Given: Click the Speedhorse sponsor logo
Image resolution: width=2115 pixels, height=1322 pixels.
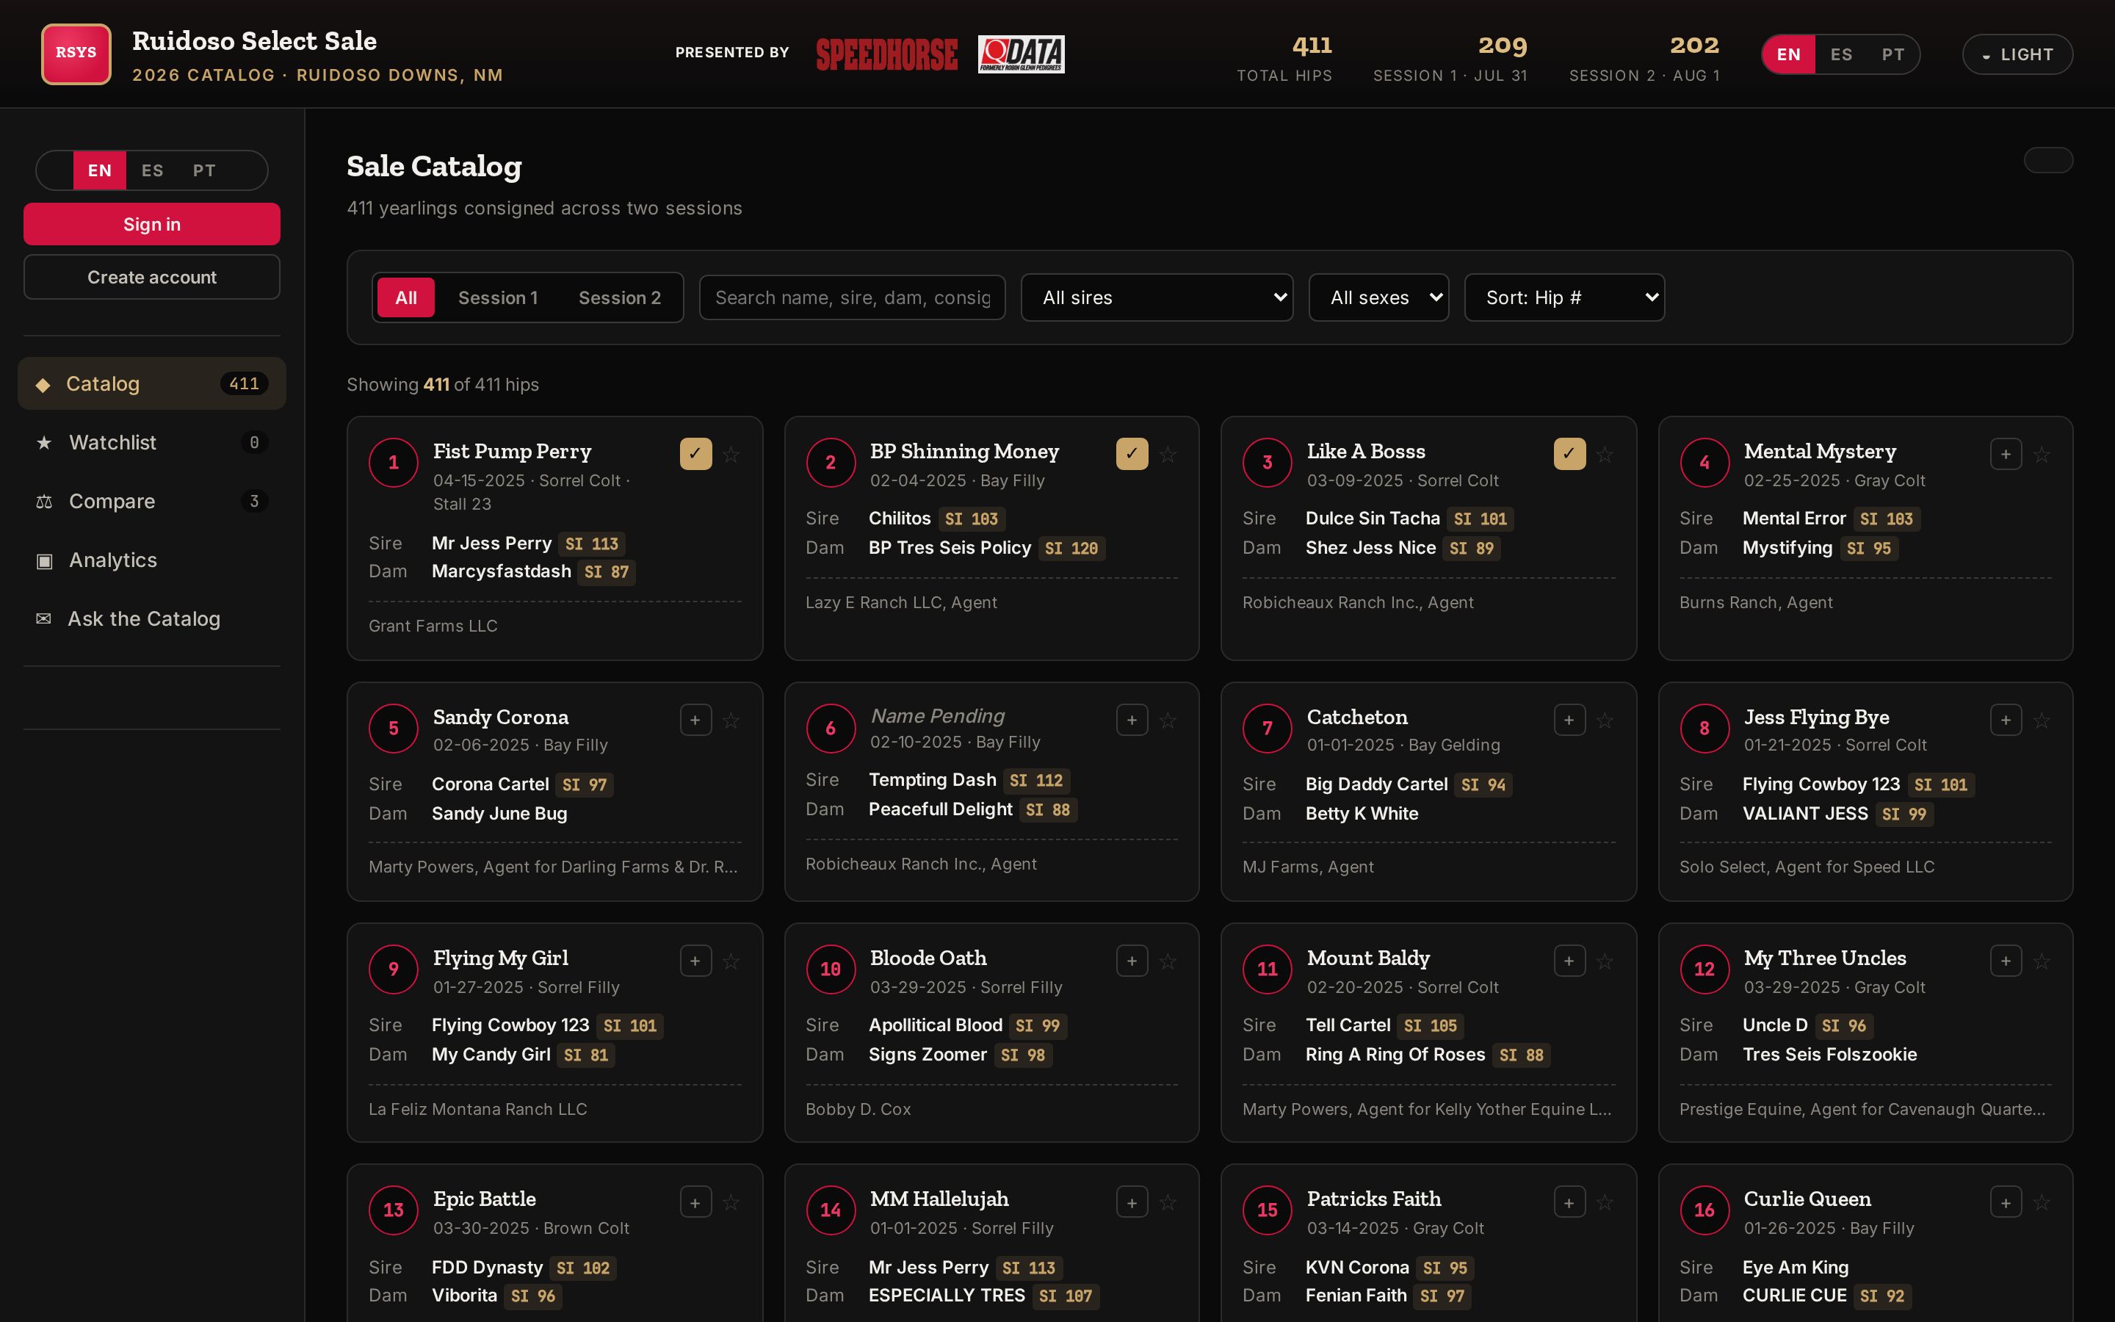Looking at the screenshot, I should click(x=886, y=54).
